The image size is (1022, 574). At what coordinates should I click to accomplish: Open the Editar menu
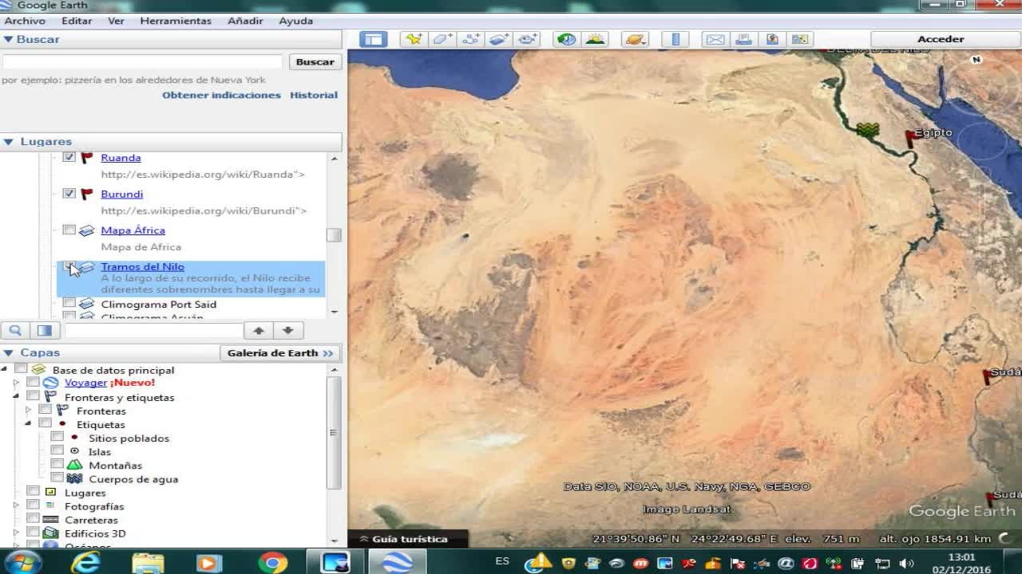(x=77, y=21)
